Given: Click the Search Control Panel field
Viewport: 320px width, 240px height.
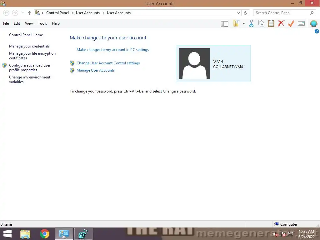Looking at the screenshot, I should 285,13.
